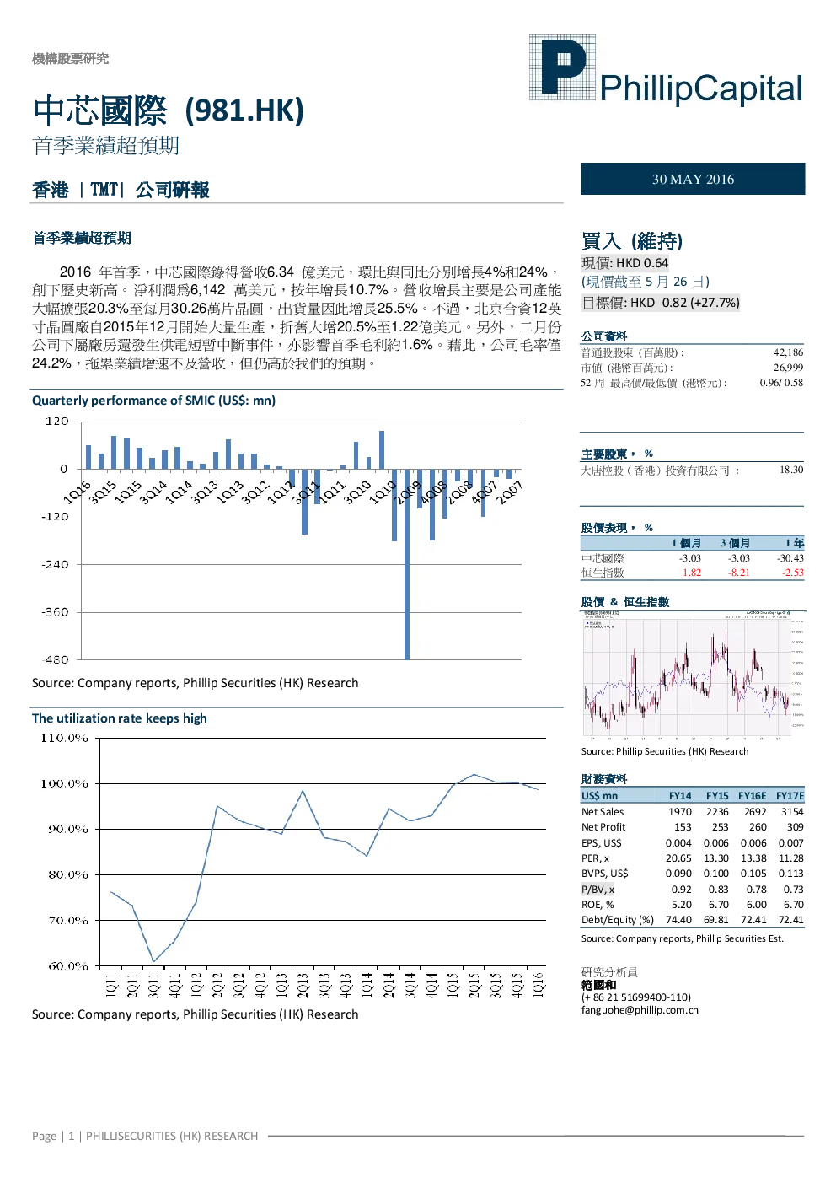
Task: Click the FY17E column header
Action: pyautogui.click(x=790, y=796)
